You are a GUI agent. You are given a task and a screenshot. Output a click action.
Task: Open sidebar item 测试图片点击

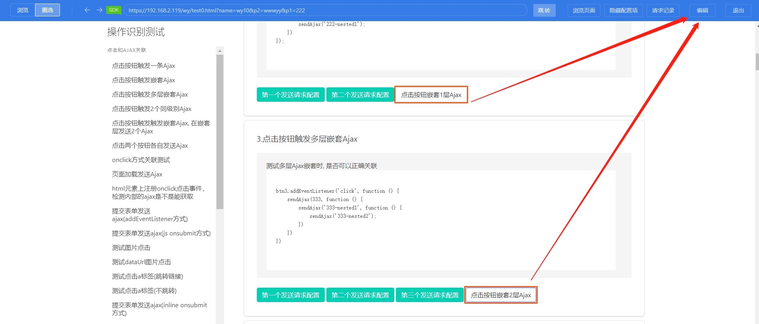click(x=131, y=248)
